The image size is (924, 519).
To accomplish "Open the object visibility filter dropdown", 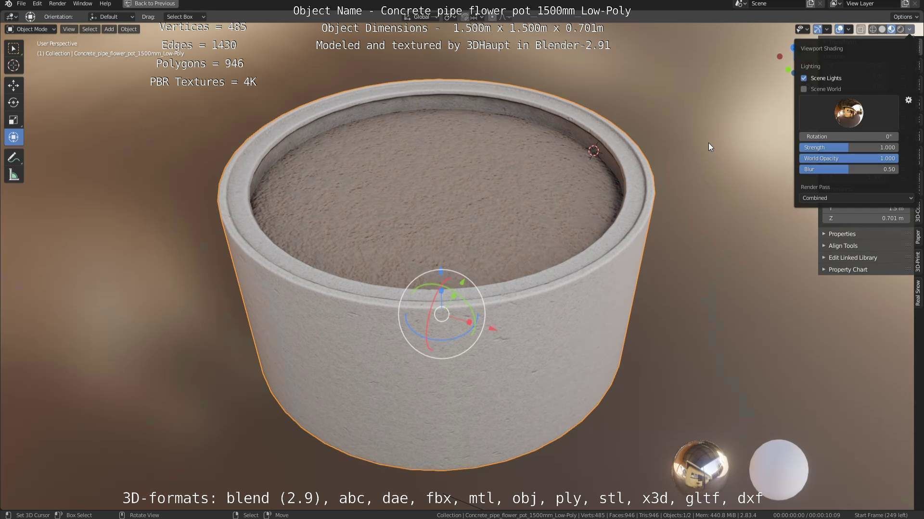I will tap(802, 29).
